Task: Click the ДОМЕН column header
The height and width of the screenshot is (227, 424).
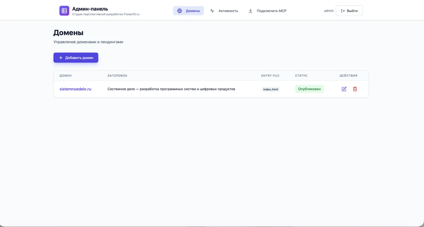Action: (x=65, y=76)
